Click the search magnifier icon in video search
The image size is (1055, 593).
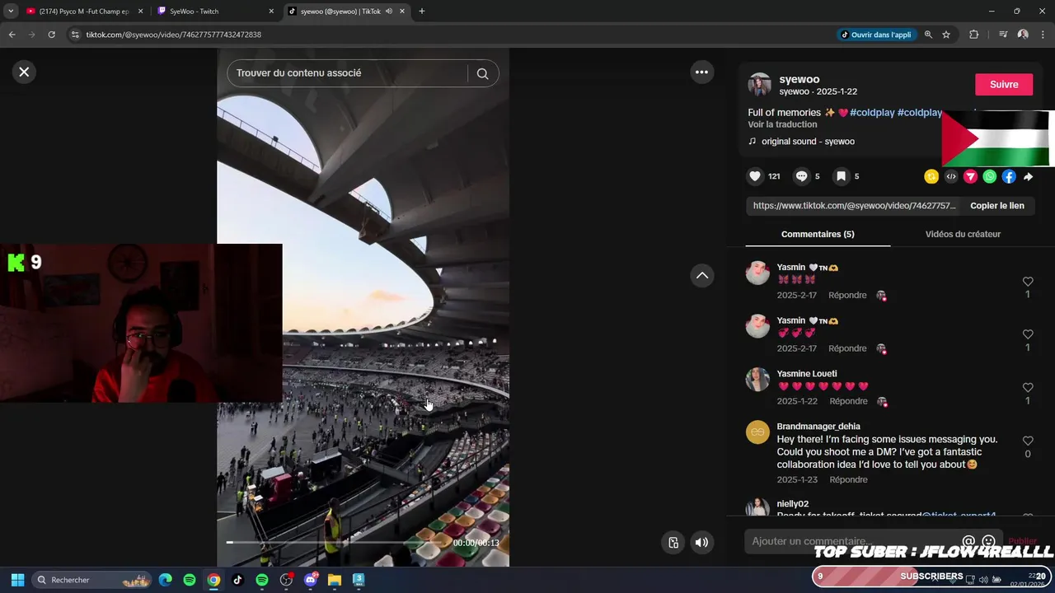(x=482, y=73)
